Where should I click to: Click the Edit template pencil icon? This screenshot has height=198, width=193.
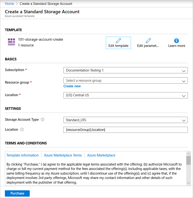click(118, 41)
